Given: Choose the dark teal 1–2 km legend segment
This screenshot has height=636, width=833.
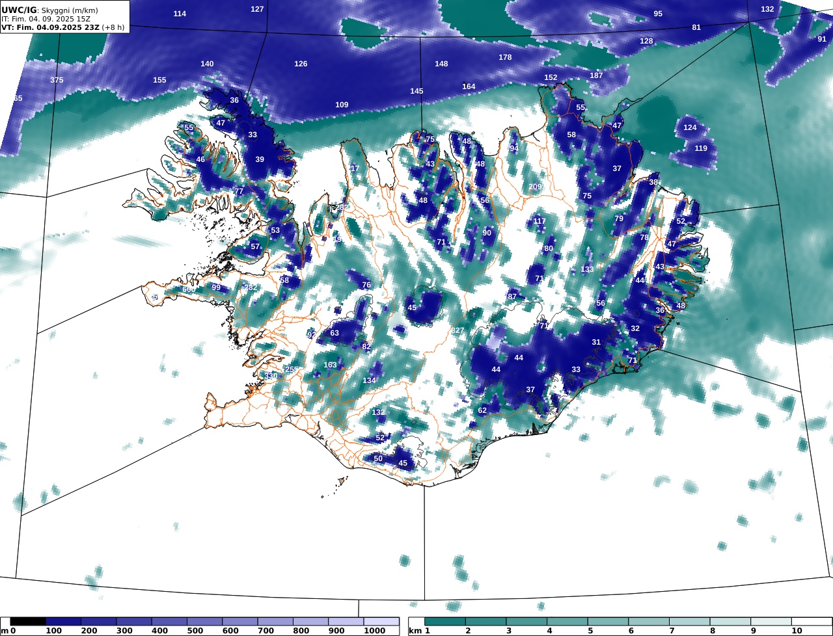Looking at the screenshot, I should (446, 622).
